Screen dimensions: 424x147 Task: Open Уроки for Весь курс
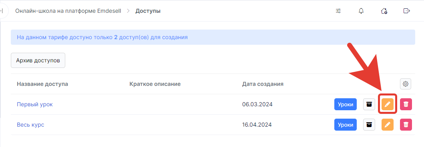point(345,125)
